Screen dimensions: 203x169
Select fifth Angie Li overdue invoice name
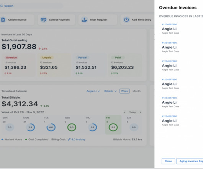pos(169,102)
